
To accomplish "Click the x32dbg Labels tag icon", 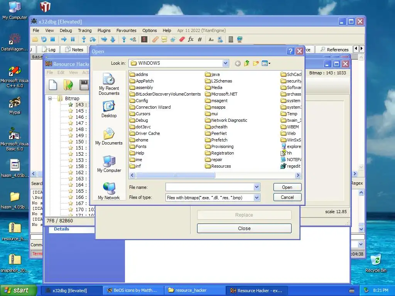I will click(173, 39).
